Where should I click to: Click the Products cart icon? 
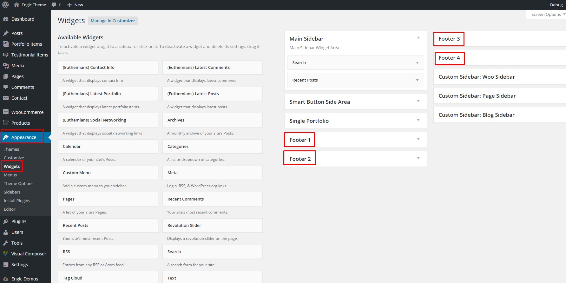pos(6,123)
